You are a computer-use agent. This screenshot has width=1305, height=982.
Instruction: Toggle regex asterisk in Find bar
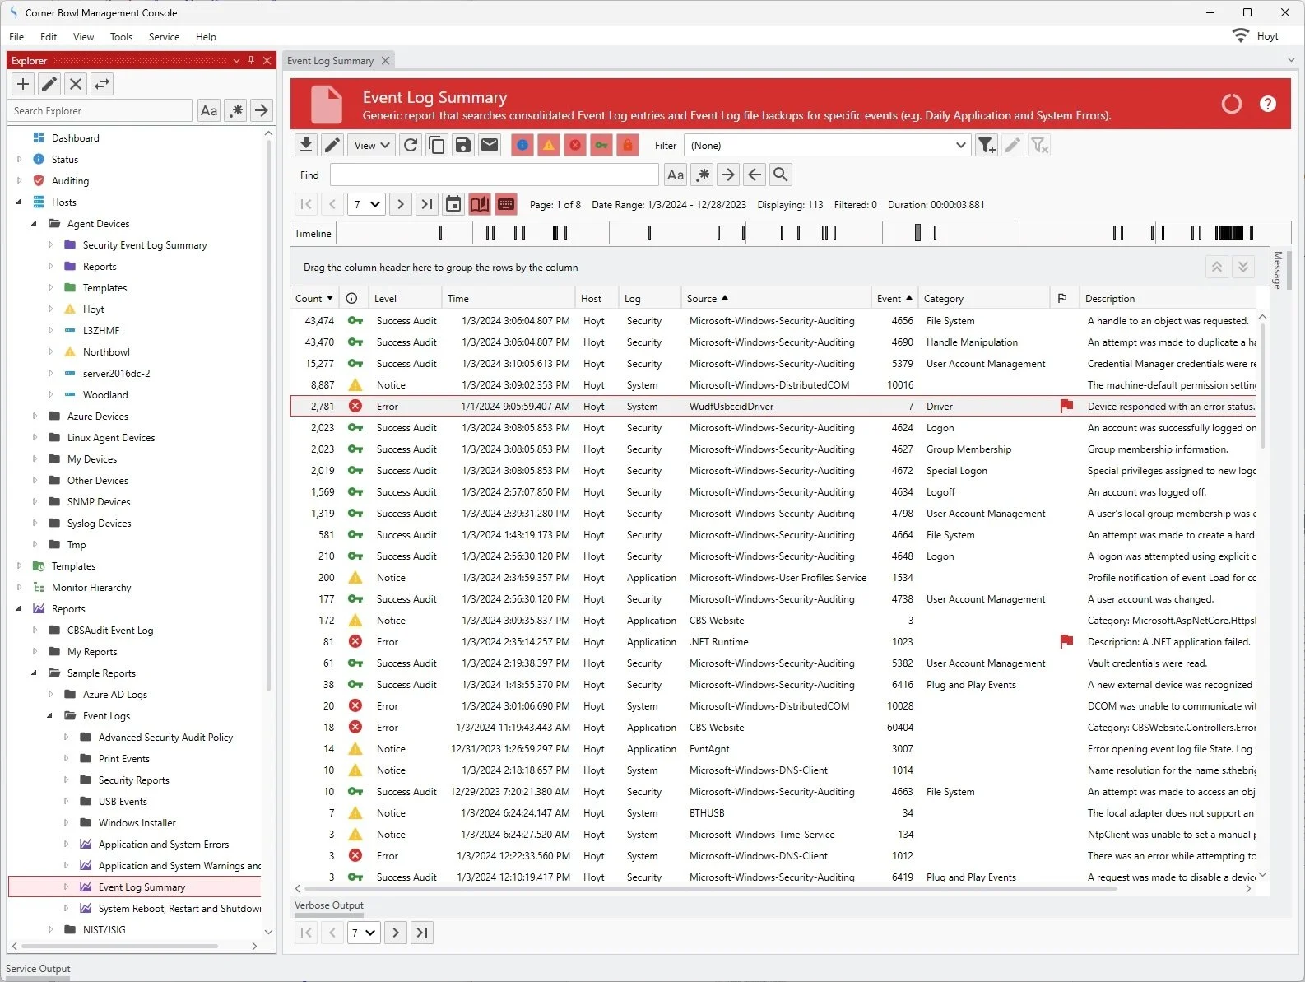(x=702, y=175)
